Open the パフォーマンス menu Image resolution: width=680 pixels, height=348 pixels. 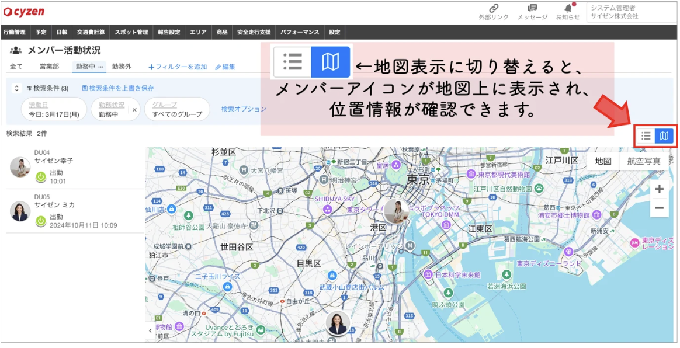300,32
